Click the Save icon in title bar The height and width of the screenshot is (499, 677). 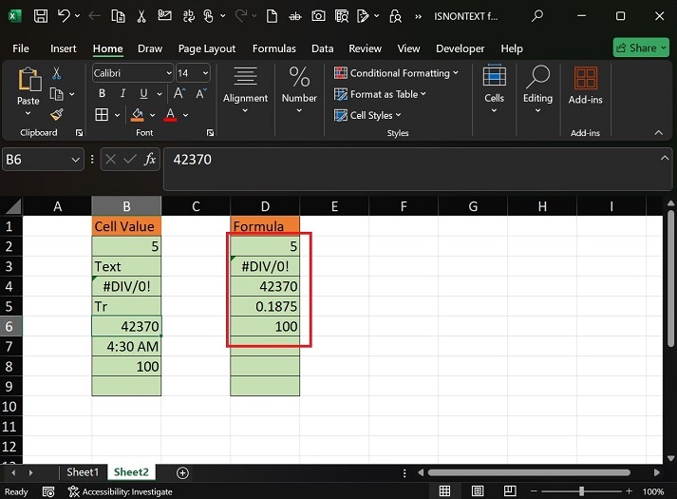pyautogui.click(x=40, y=16)
